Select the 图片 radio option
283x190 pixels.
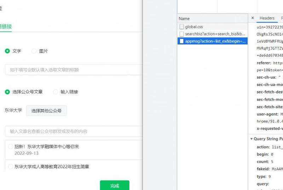pos(34,51)
